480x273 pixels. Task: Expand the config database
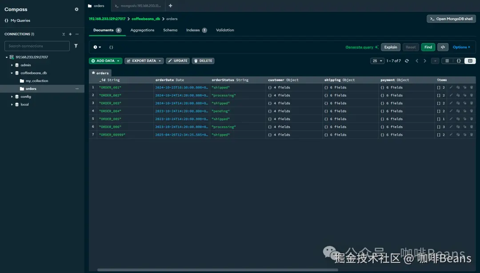pyautogui.click(x=12, y=97)
